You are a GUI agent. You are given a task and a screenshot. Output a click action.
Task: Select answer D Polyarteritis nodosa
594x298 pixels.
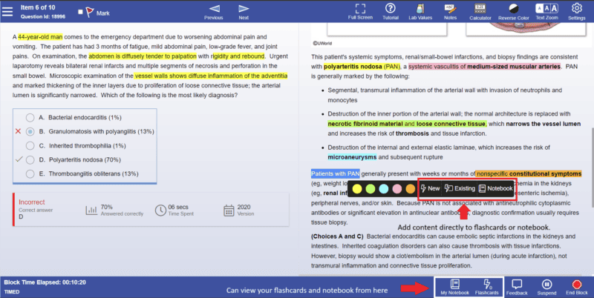30,160
